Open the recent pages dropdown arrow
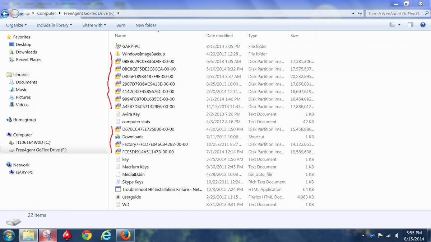Image resolution: width=431 pixels, height=242 pixels. tap(21, 14)
